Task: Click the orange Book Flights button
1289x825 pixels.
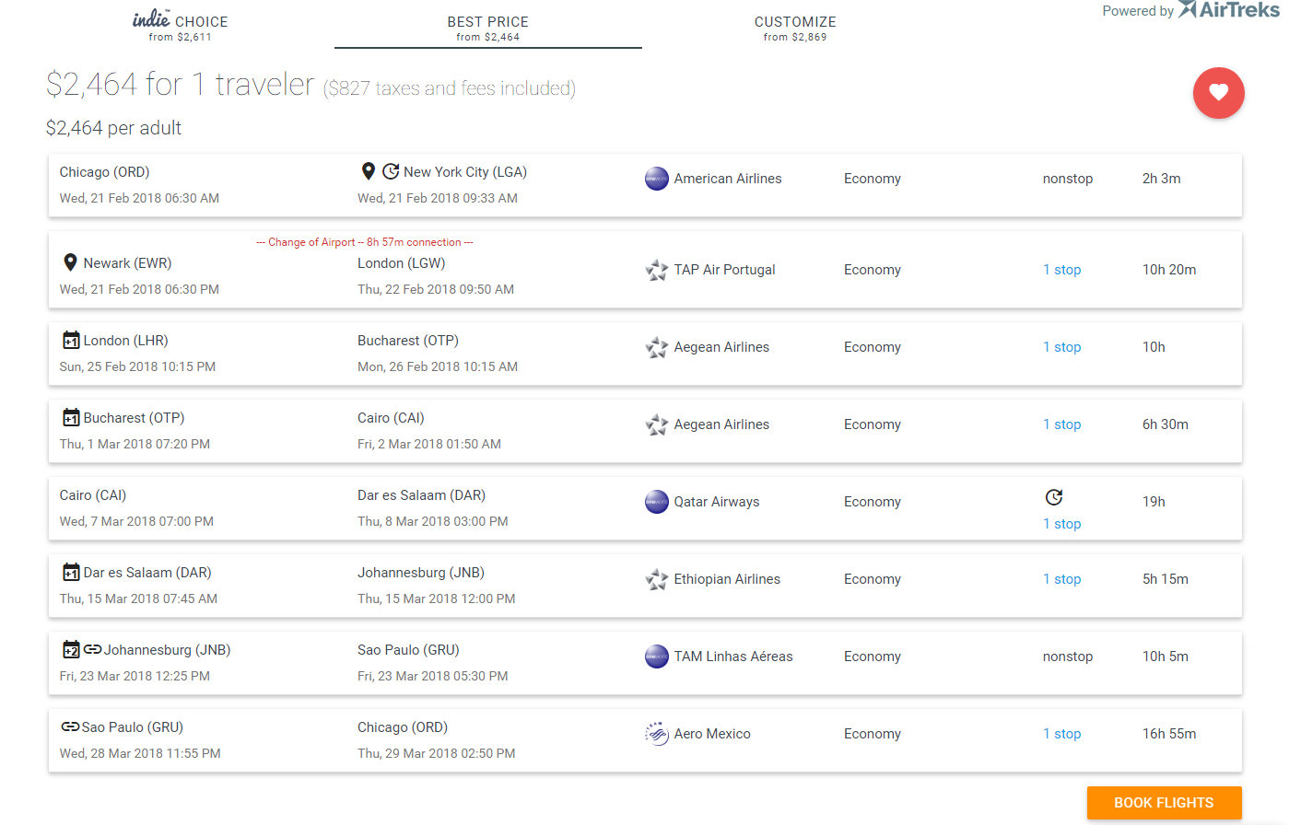Action: click(x=1164, y=803)
